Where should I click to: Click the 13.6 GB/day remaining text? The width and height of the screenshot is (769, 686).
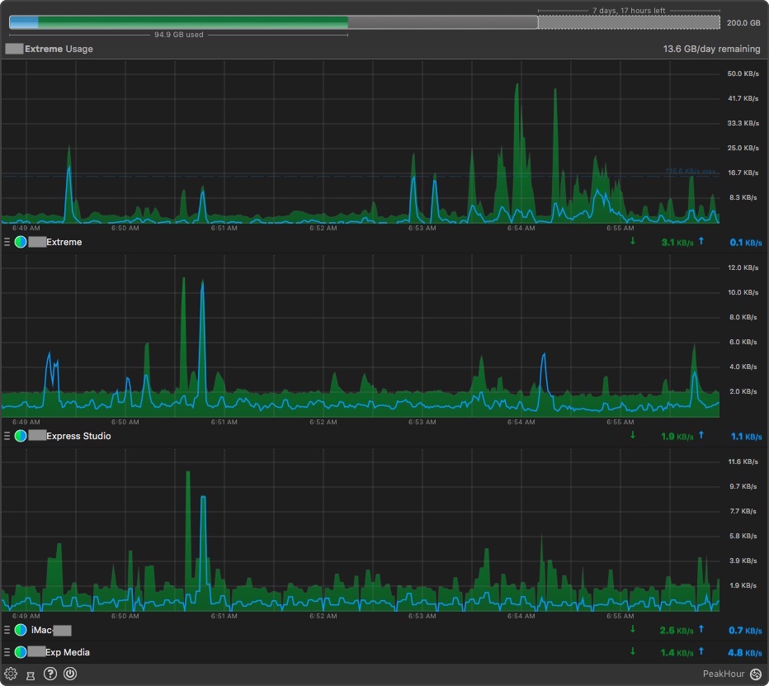pyautogui.click(x=711, y=49)
